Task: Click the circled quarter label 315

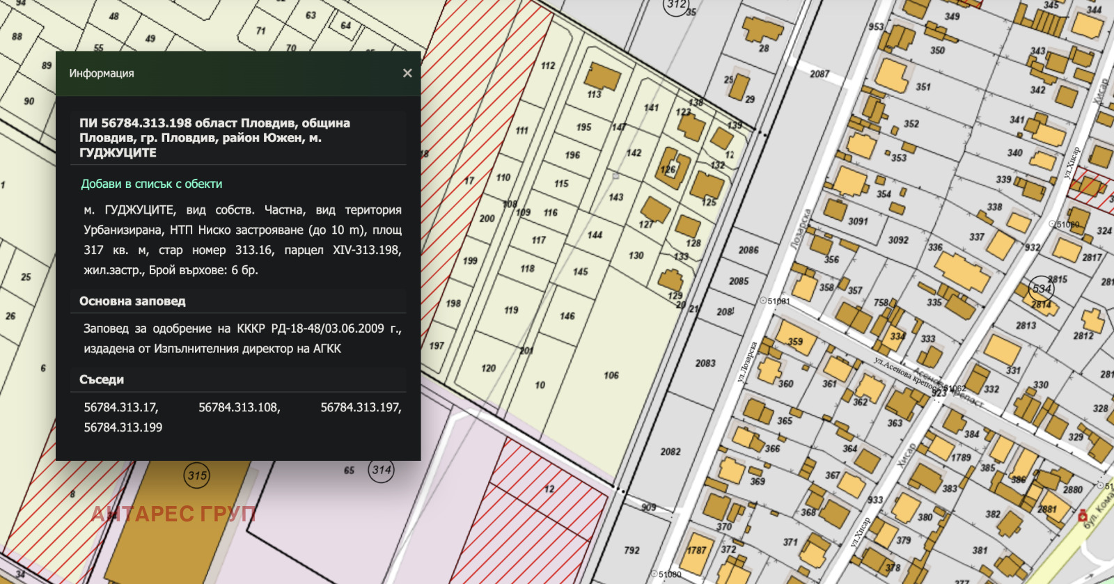Action: 197,475
